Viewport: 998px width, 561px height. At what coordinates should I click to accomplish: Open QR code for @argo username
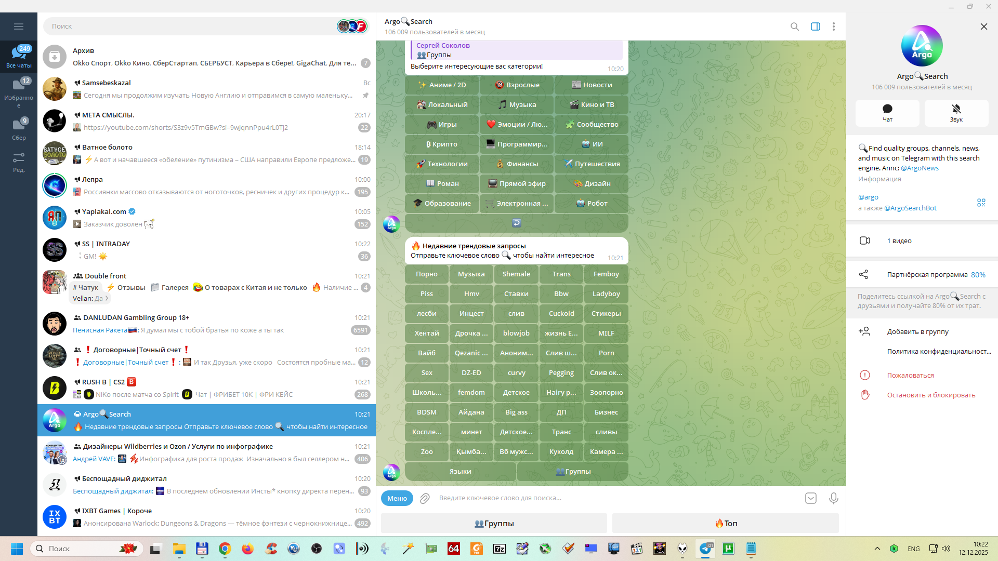click(x=981, y=203)
